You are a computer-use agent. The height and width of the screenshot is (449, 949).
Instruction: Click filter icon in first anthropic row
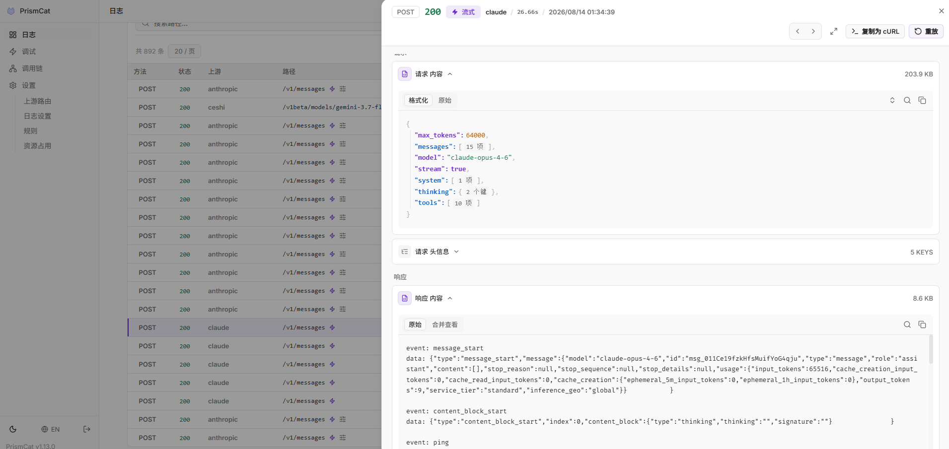(x=343, y=89)
